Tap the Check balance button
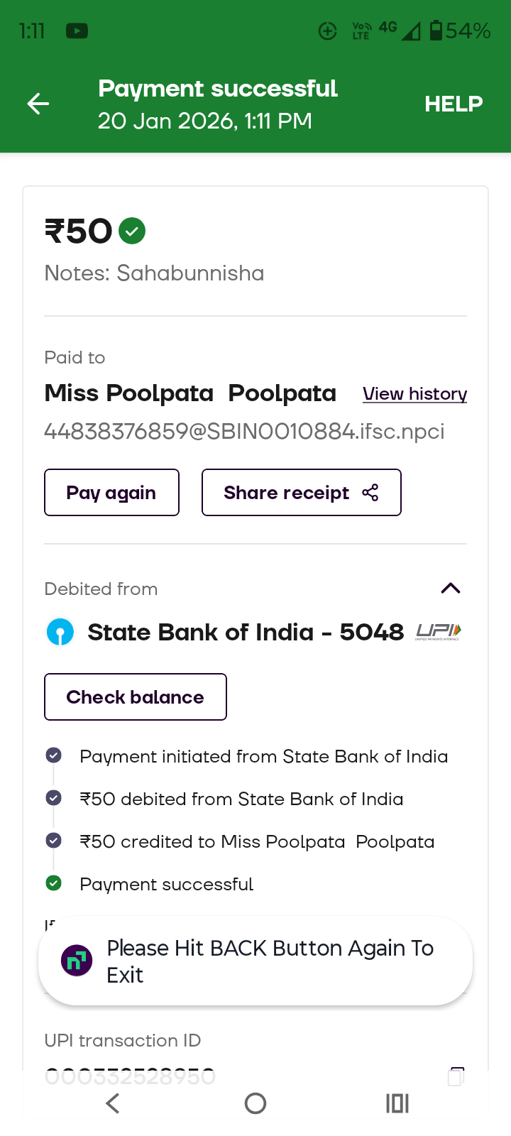 pos(136,697)
